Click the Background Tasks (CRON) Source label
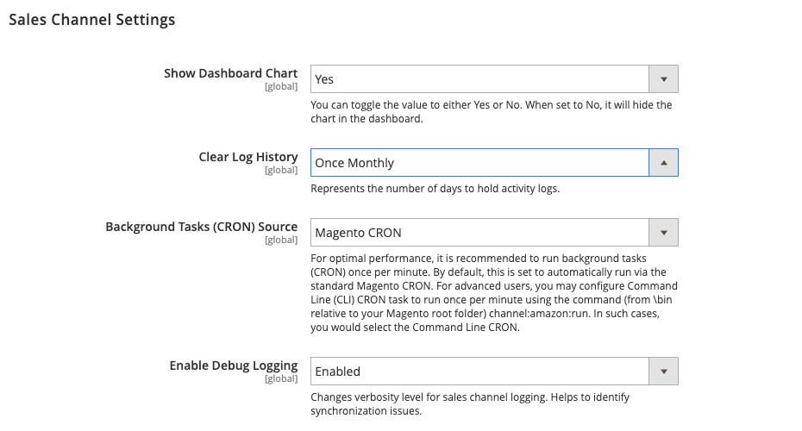Screen dimensions: 802x431 (x=202, y=227)
